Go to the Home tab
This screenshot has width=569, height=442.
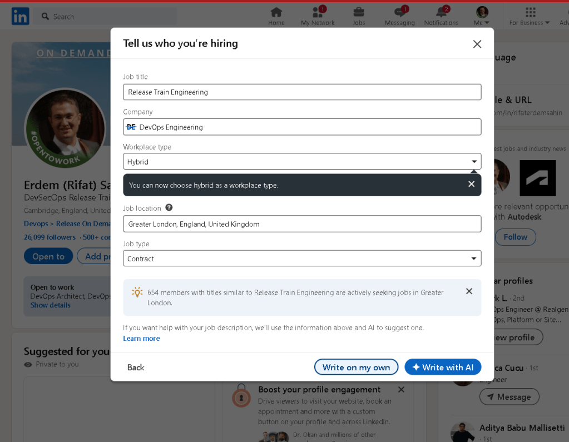(x=276, y=16)
